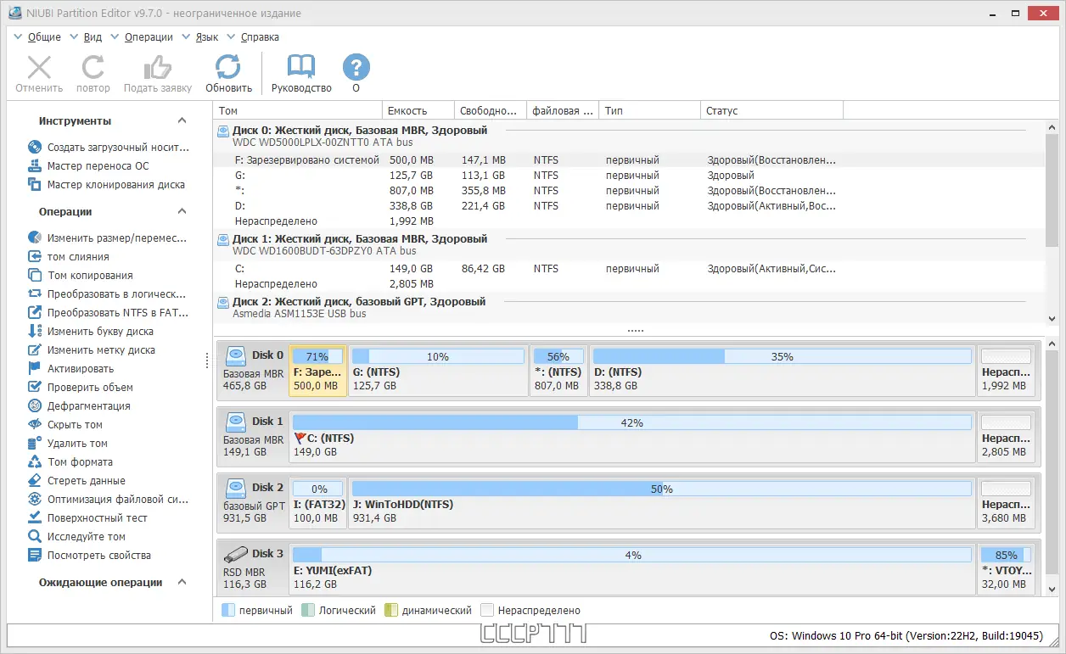Sort by the Тип column header
Image resolution: width=1066 pixels, height=654 pixels.
click(650, 110)
